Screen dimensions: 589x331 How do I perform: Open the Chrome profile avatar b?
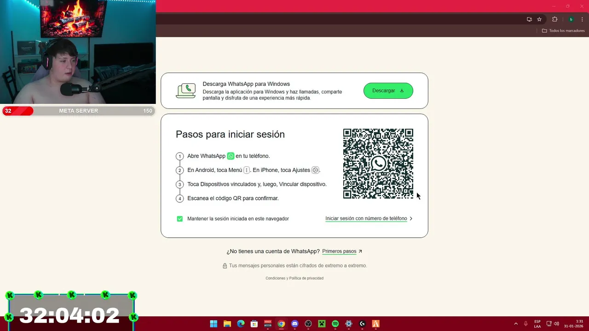pos(571,19)
